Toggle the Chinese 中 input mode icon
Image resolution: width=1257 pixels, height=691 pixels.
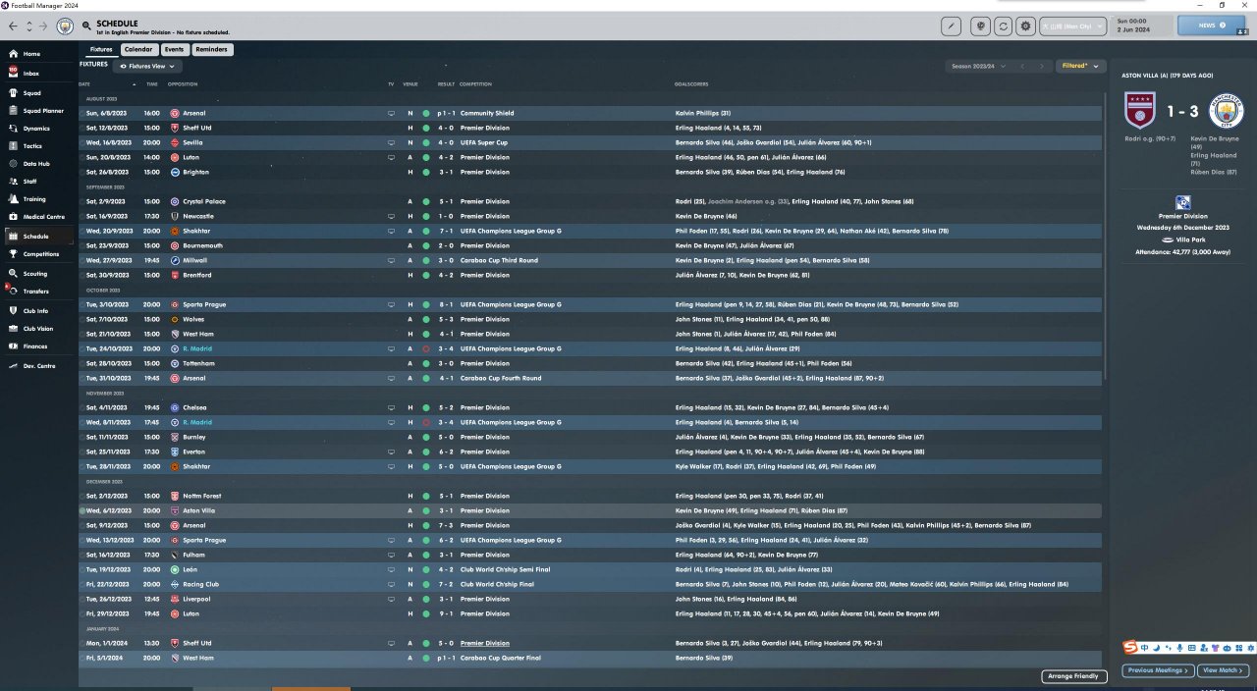1146,648
